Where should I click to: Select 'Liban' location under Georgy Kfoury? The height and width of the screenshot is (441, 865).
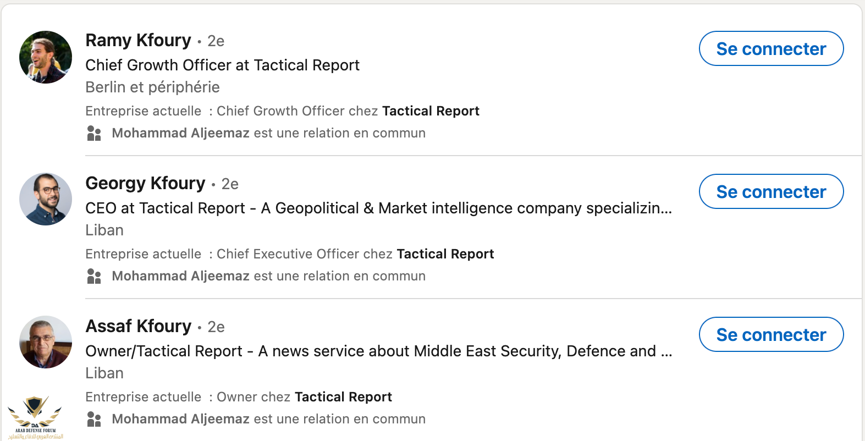point(104,230)
